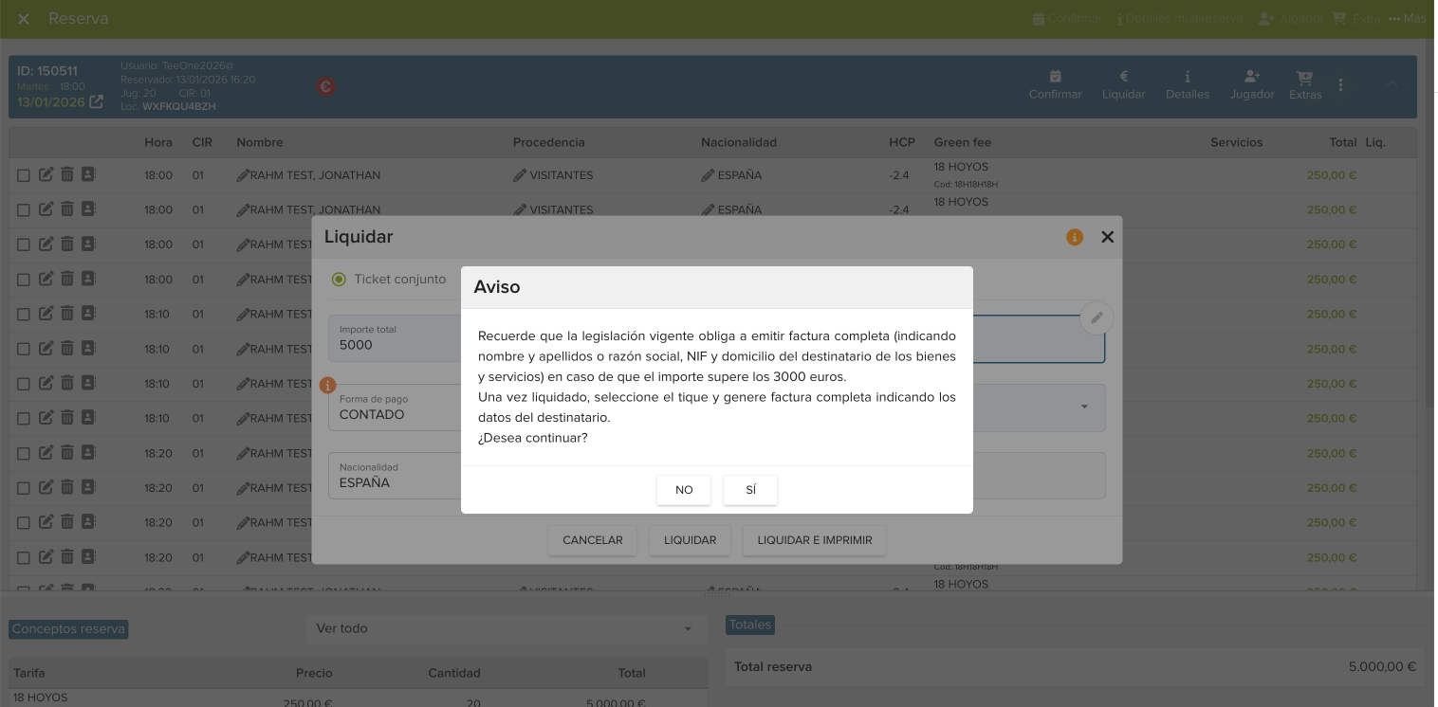This screenshot has width=1438, height=707.
Task: Click the orange info icon in the Liquidar title bar
Action: coord(1074,237)
